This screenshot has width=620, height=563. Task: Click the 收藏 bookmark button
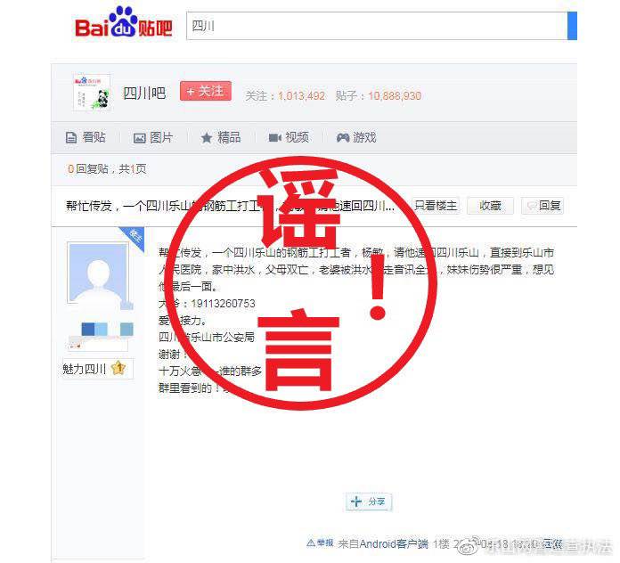click(x=490, y=206)
